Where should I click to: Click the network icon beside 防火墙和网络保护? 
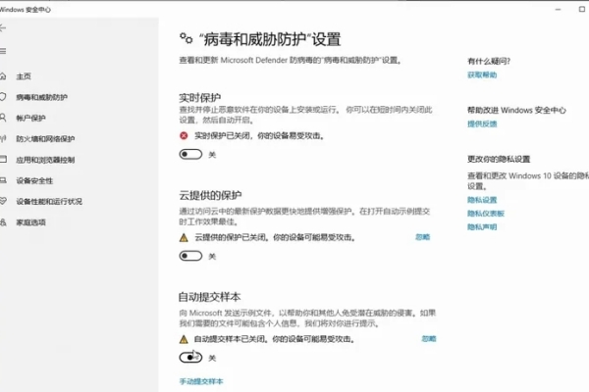click(x=3, y=139)
